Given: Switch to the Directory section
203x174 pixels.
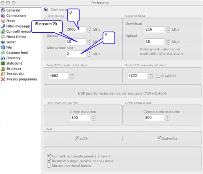Looking at the screenshot, I should (13, 58).
